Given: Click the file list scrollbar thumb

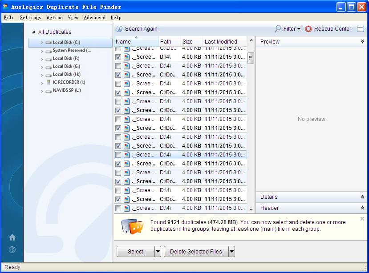Looking at the screenshot, I should click(x=251, y=58).
